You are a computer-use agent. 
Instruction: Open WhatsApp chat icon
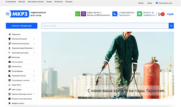(78, 14)
